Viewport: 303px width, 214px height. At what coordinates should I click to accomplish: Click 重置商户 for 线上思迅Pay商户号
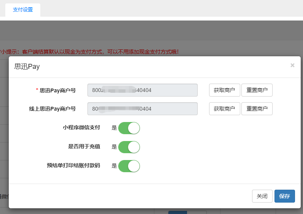click(257, 109)
